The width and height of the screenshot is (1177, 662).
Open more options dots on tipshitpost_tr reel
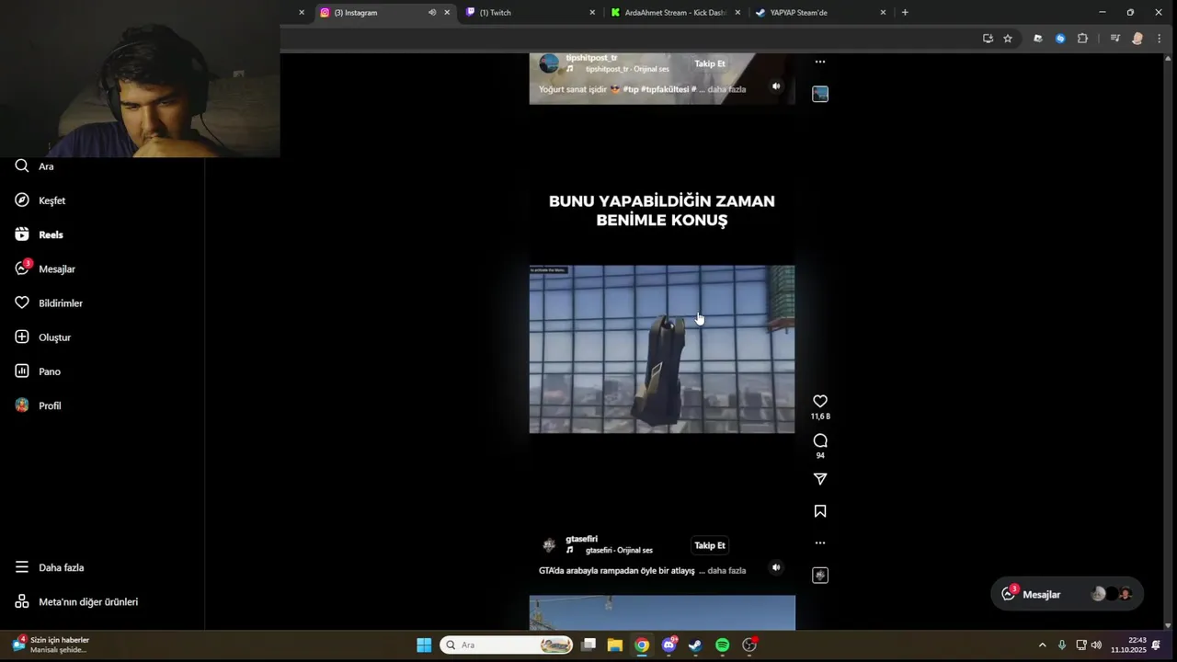tap(820, 62)
